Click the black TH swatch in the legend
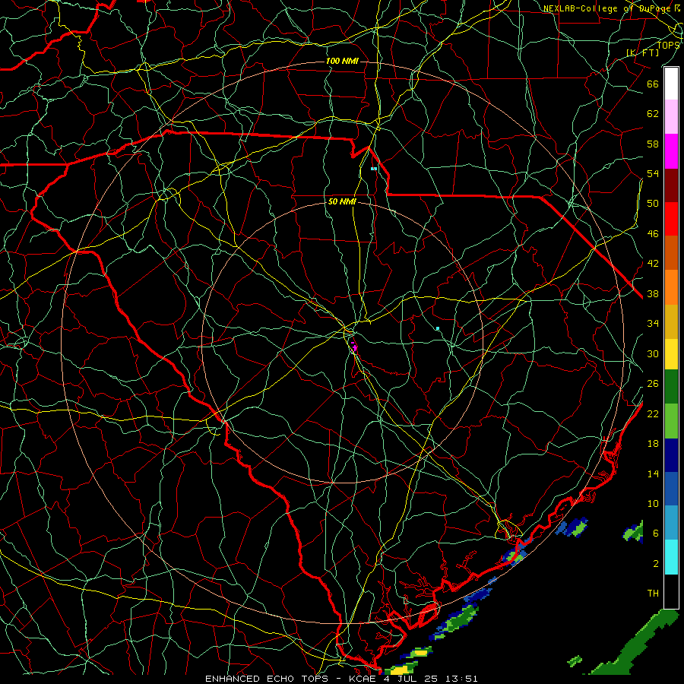 pyautogui.click(x=671, y=591)
